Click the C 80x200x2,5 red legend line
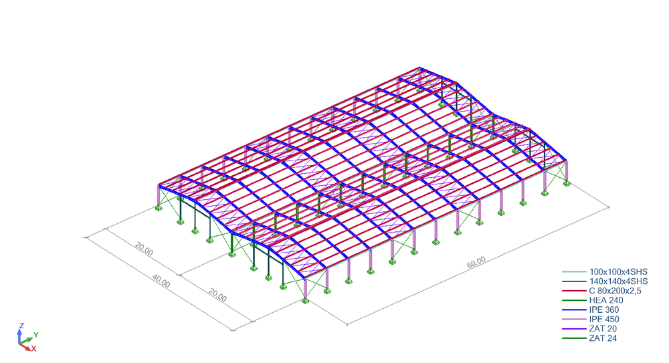This screenshot has height=363, width=669. [574, 291]
